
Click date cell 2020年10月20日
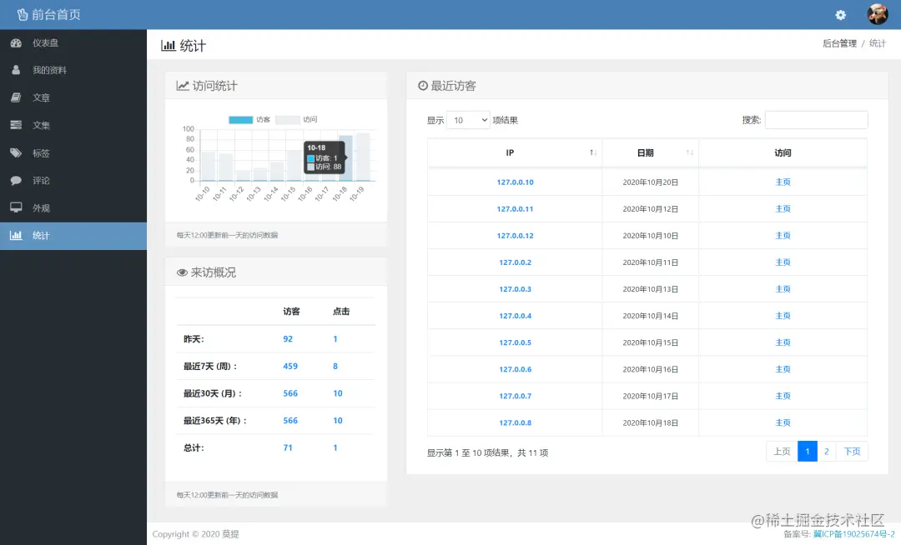coord(651,182)
